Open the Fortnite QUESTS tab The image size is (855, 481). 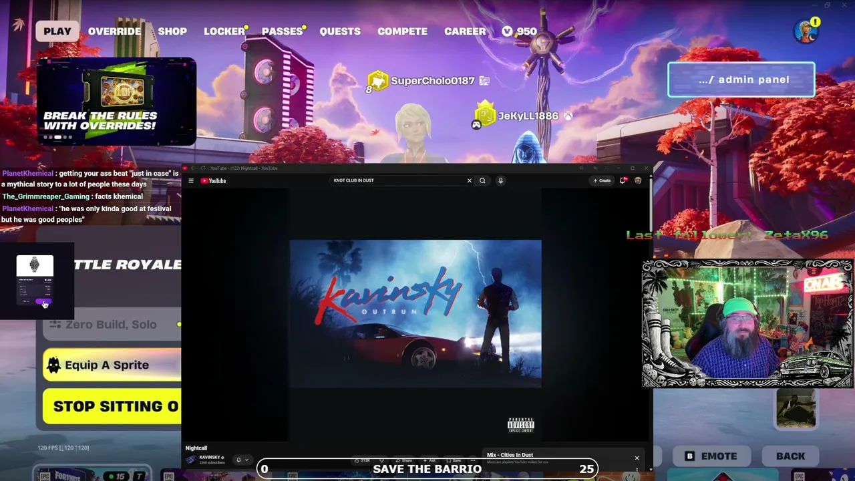340,31
